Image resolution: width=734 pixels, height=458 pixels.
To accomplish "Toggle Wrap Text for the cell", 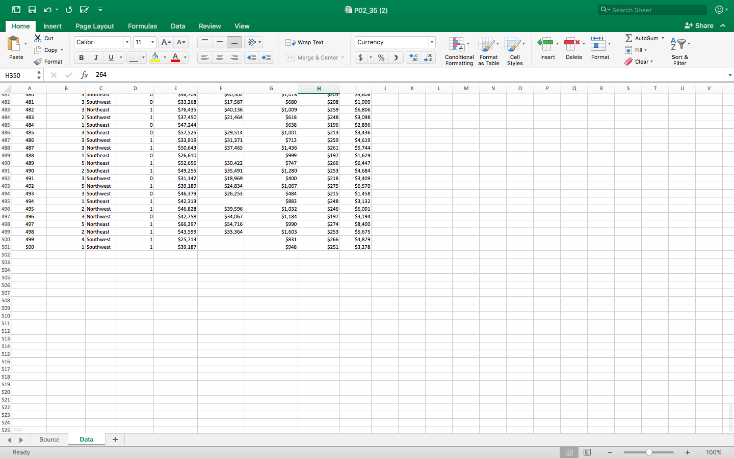I will coord(305,42).
